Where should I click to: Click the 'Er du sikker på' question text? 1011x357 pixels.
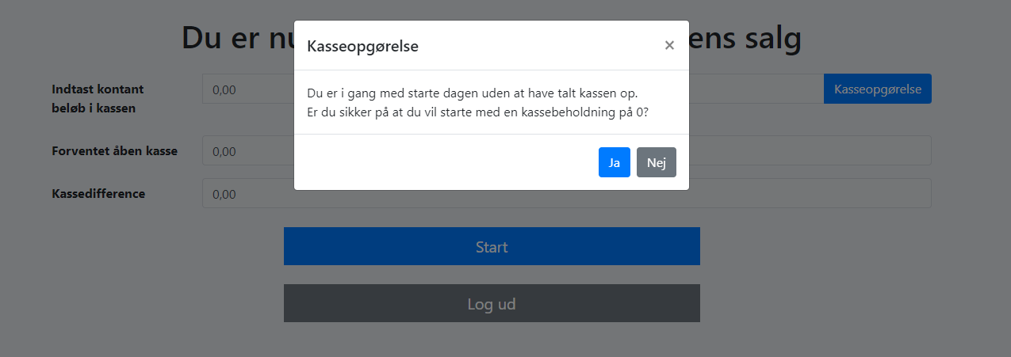477,112
